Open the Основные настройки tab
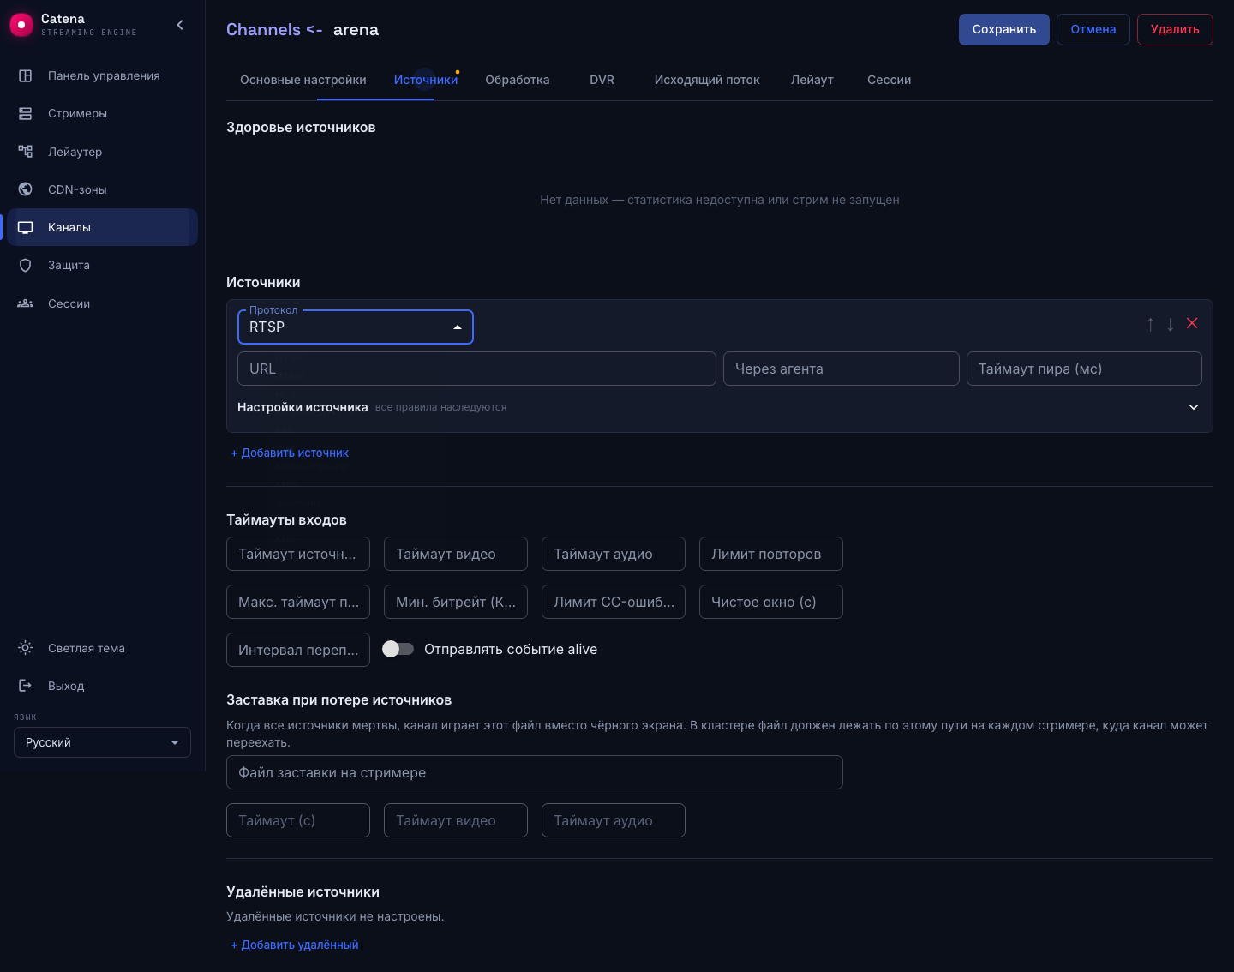Image resolution: width=1234 pixels, height=972 pixels. click(x=303, y=80)
